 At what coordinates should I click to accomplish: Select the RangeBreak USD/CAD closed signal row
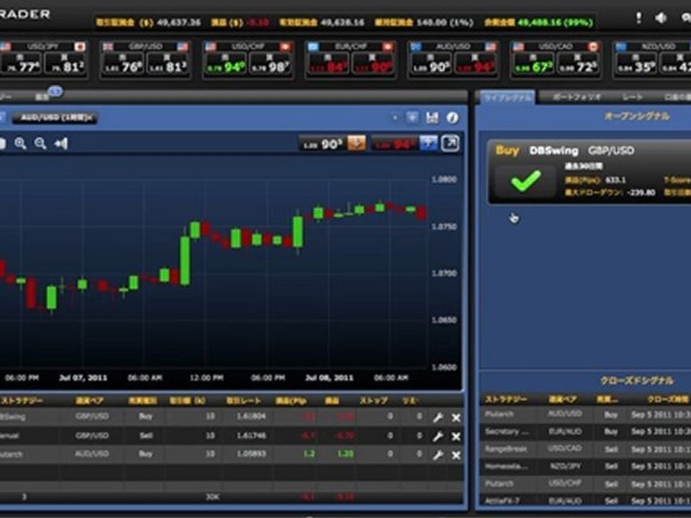[585, 449]
